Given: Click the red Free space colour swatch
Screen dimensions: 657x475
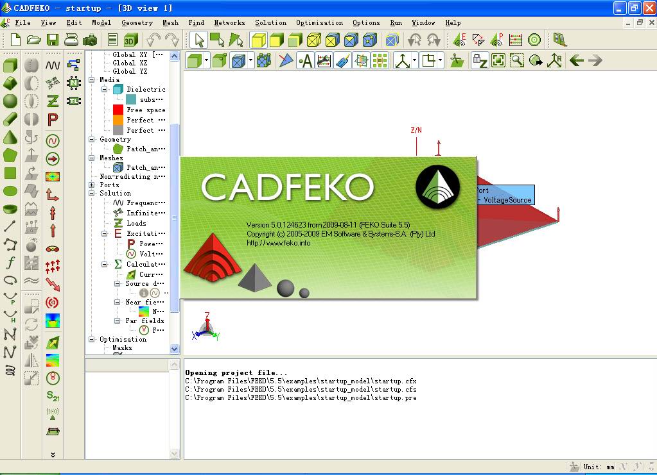Looking at the screenshot, I should point(118,110).
